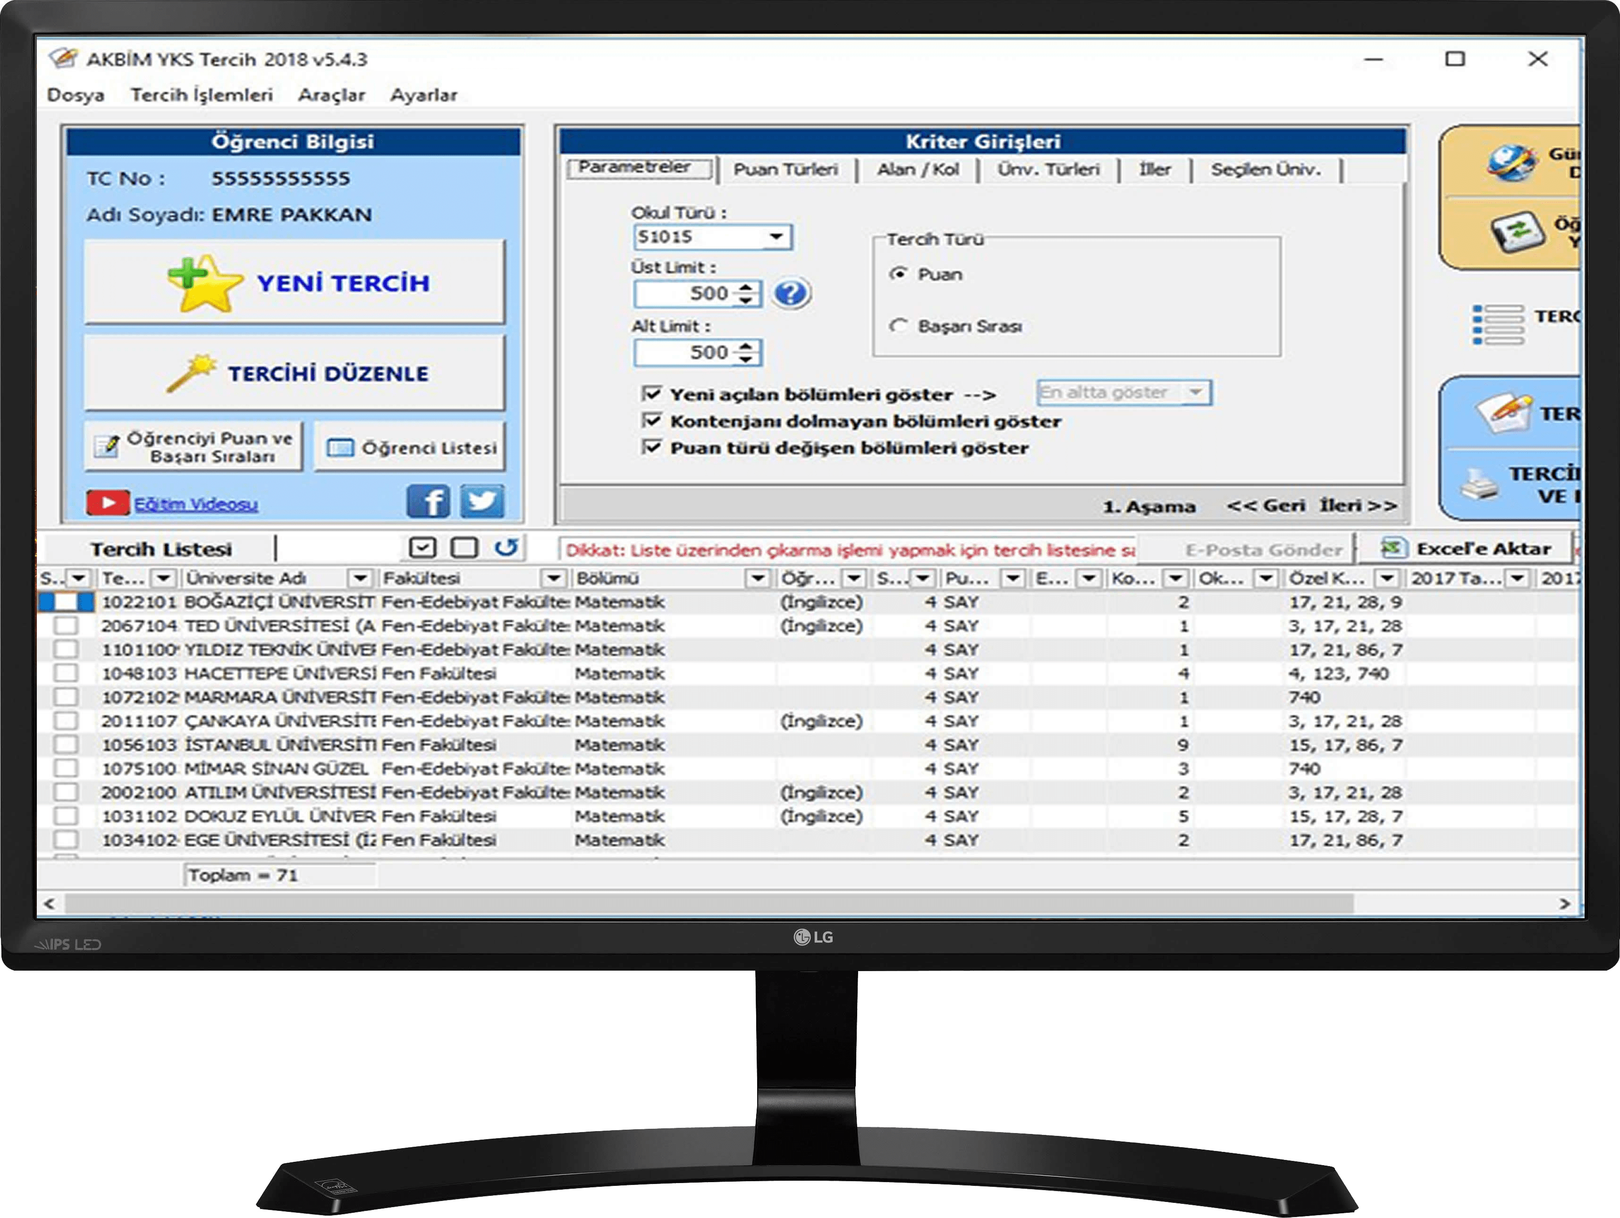Switch to the İller tab

pyautogui.click(x=1155, y=169)
